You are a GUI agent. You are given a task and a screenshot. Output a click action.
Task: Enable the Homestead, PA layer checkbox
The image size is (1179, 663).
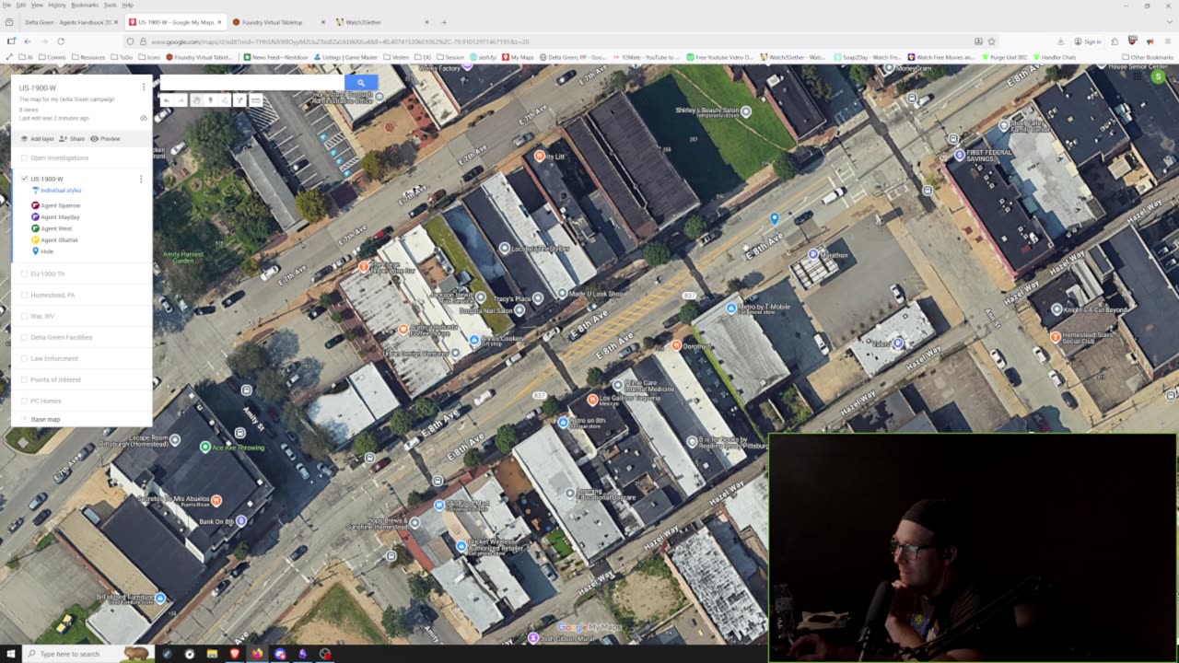coord(25,295)
